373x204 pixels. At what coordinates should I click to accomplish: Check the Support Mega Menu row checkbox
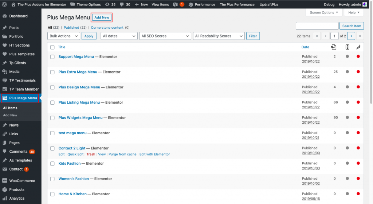coord(52,57)
